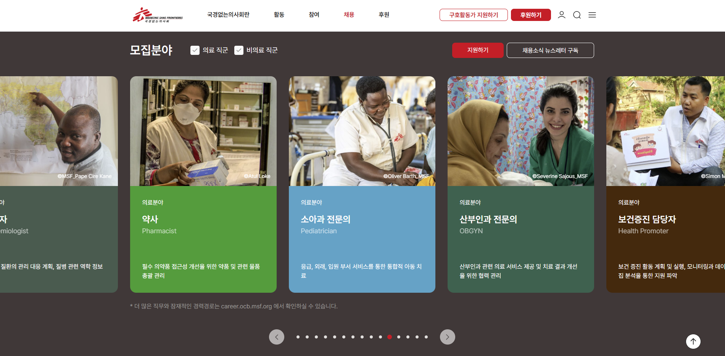Select the 산부인과 전문의 card title
The image size is (725, 356).
coord(488,219)
